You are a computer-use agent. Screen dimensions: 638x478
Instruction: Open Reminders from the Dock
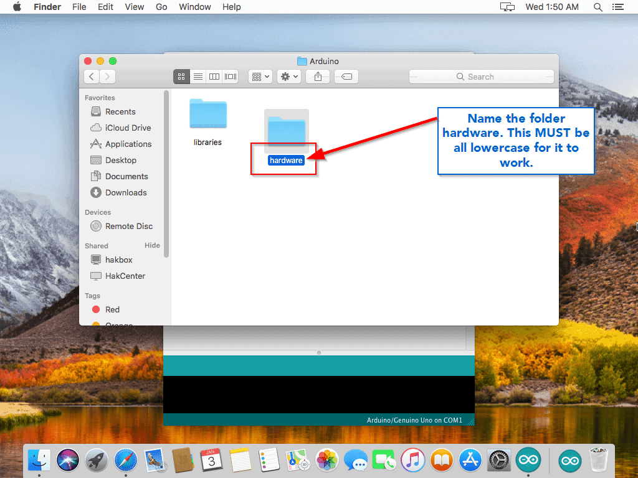pyautogui.click(x=269, y=460)
